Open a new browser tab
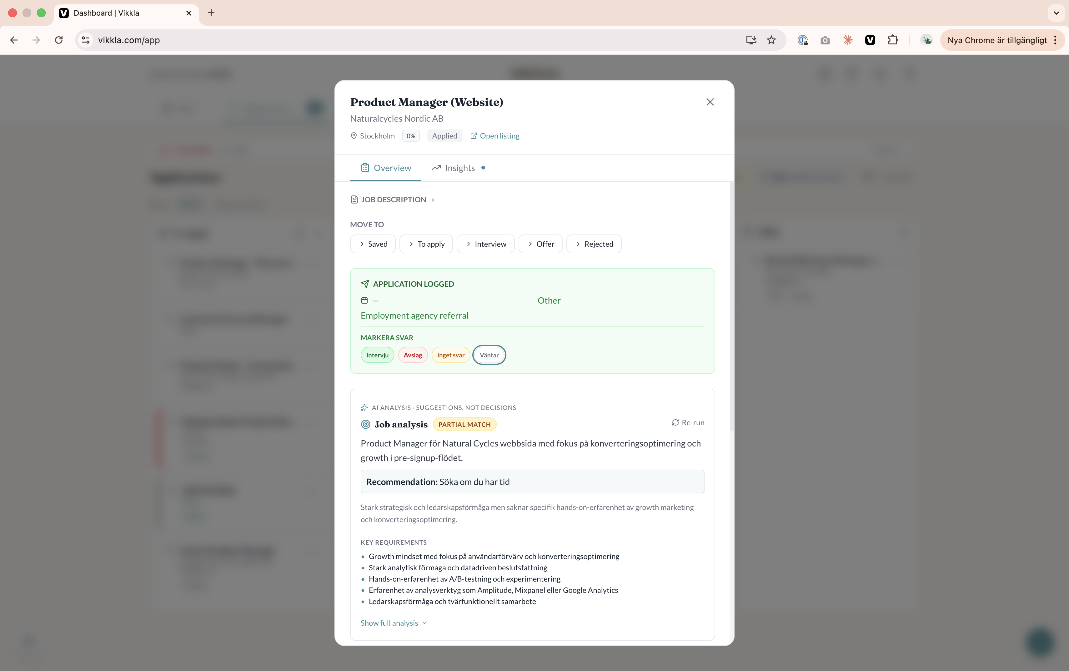1069x671 pixels. pyautogui.click(x=211, y=13)
